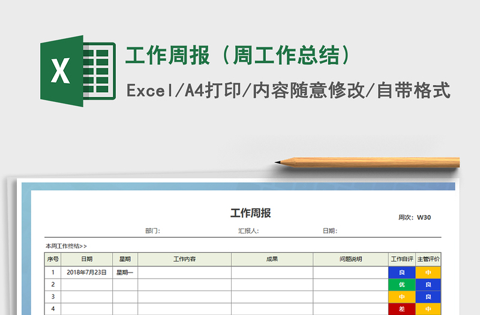Click the subtitle Excel/A4打印 text line
The width and height of the screenshot is (480, 315).
pos(288,91)
